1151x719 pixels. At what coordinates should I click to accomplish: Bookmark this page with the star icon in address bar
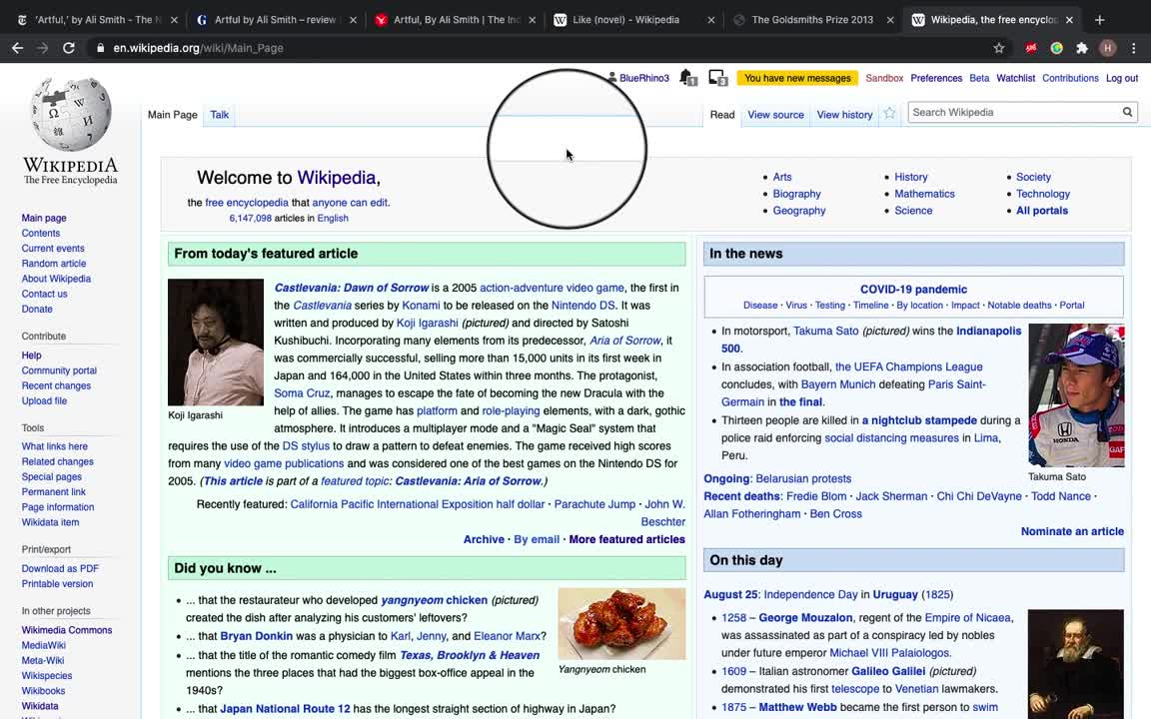point(999,48)
